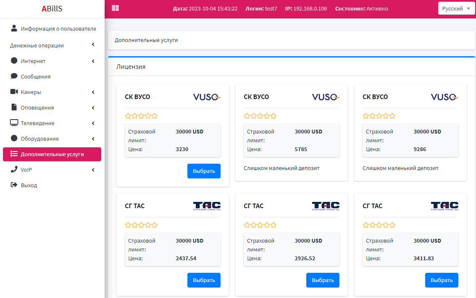Log out via Выход menu item

(x=52, y=185)
